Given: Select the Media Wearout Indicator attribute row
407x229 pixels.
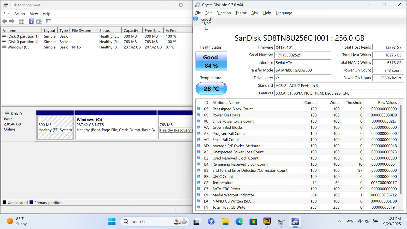Looking at the screenshot, I should [233, 195].
